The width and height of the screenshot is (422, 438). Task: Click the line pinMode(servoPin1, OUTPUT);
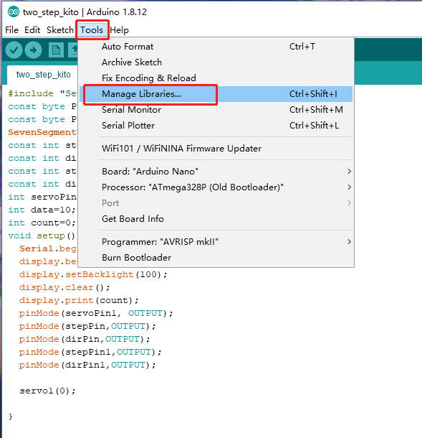pyautogui.click(x=96, y=313)
